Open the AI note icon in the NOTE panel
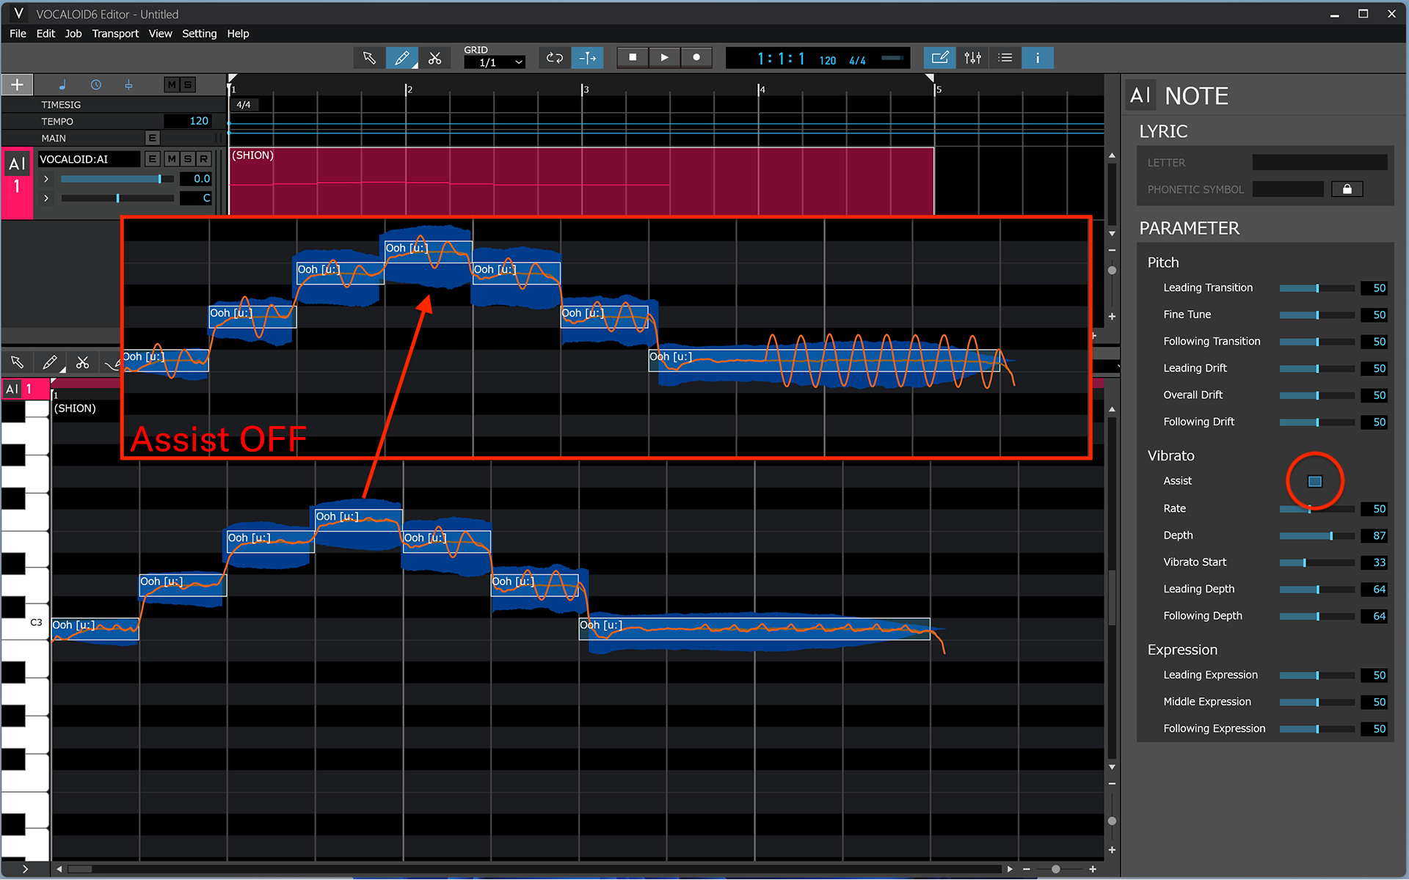 click(1140, 95)
